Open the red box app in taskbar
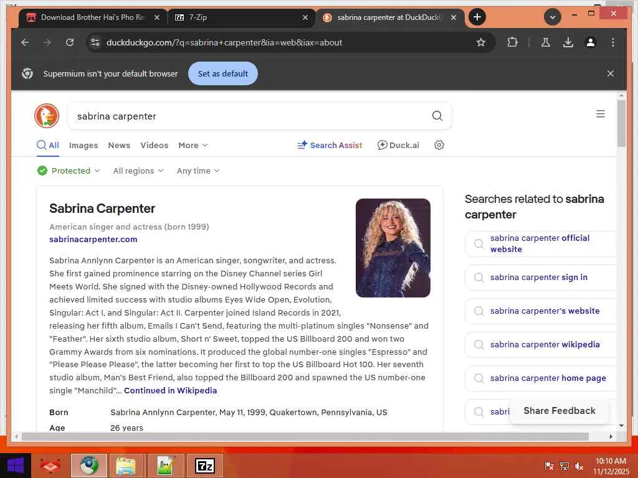Image resolution: width=638 pixels, height=478 pixels. [50, 466]
